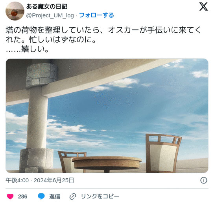Open the circled info icon

[x=204, y=180]
